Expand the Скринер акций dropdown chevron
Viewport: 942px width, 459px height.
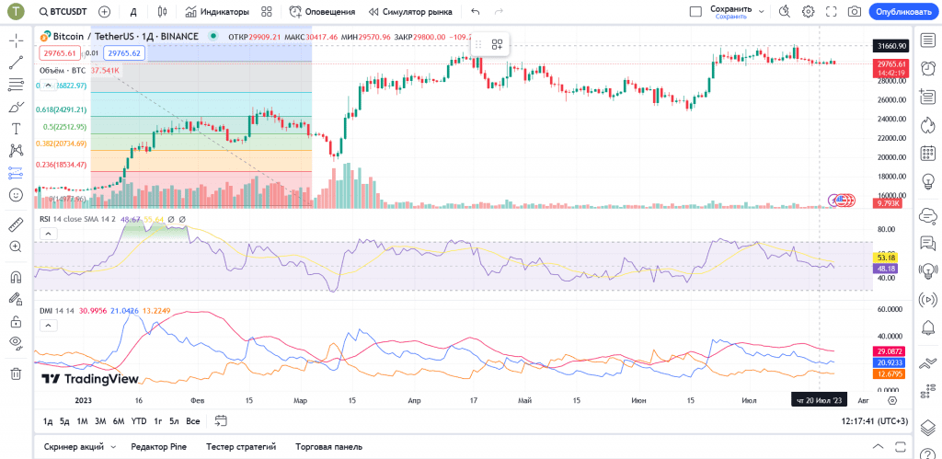click(113, 447)
